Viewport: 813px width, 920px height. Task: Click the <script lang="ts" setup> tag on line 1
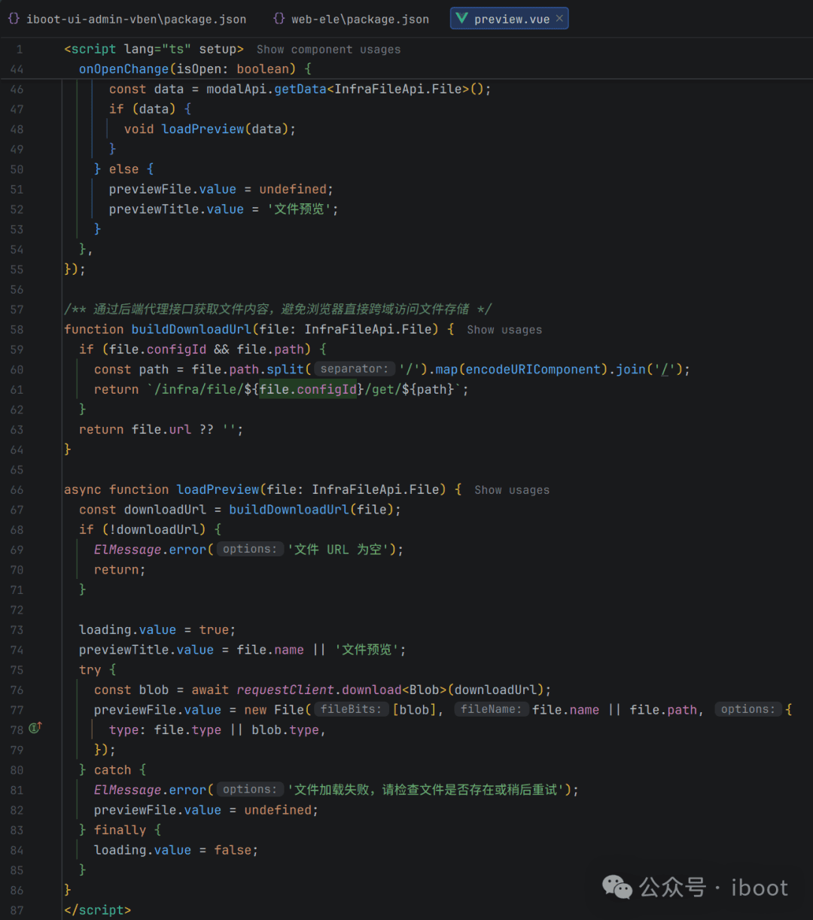coord(154,49)
